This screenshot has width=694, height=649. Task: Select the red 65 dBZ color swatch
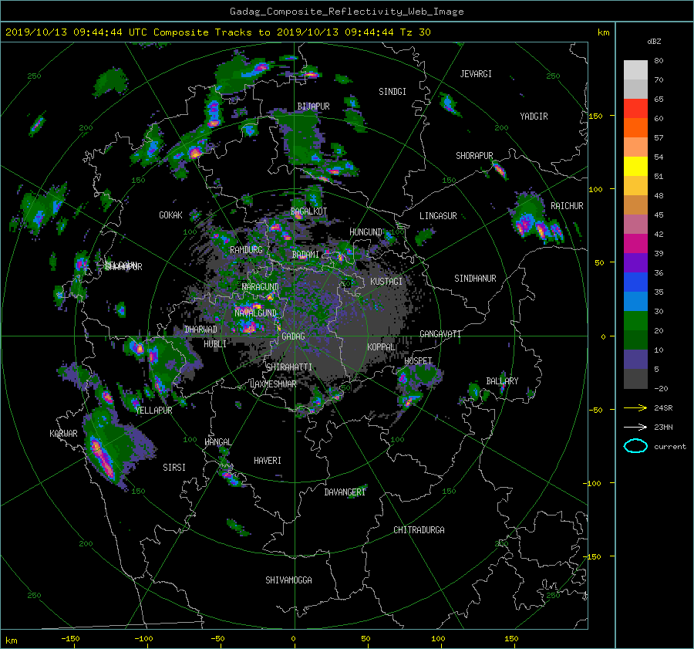click(x=635, y=108)
